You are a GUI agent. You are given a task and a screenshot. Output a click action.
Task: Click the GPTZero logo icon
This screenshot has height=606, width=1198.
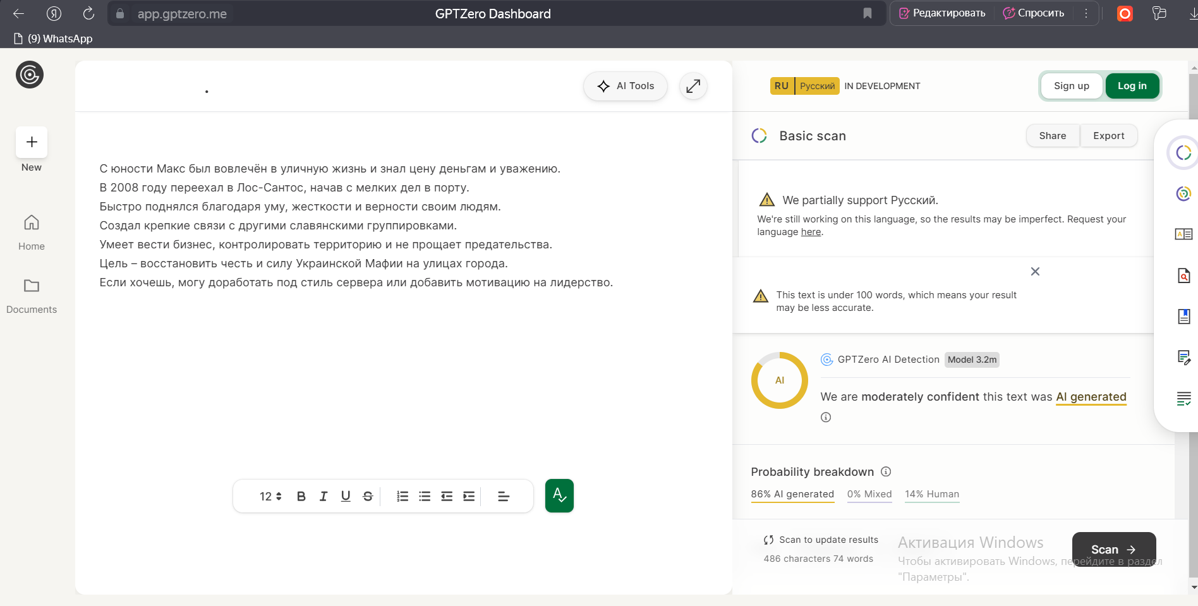point(30,75)
